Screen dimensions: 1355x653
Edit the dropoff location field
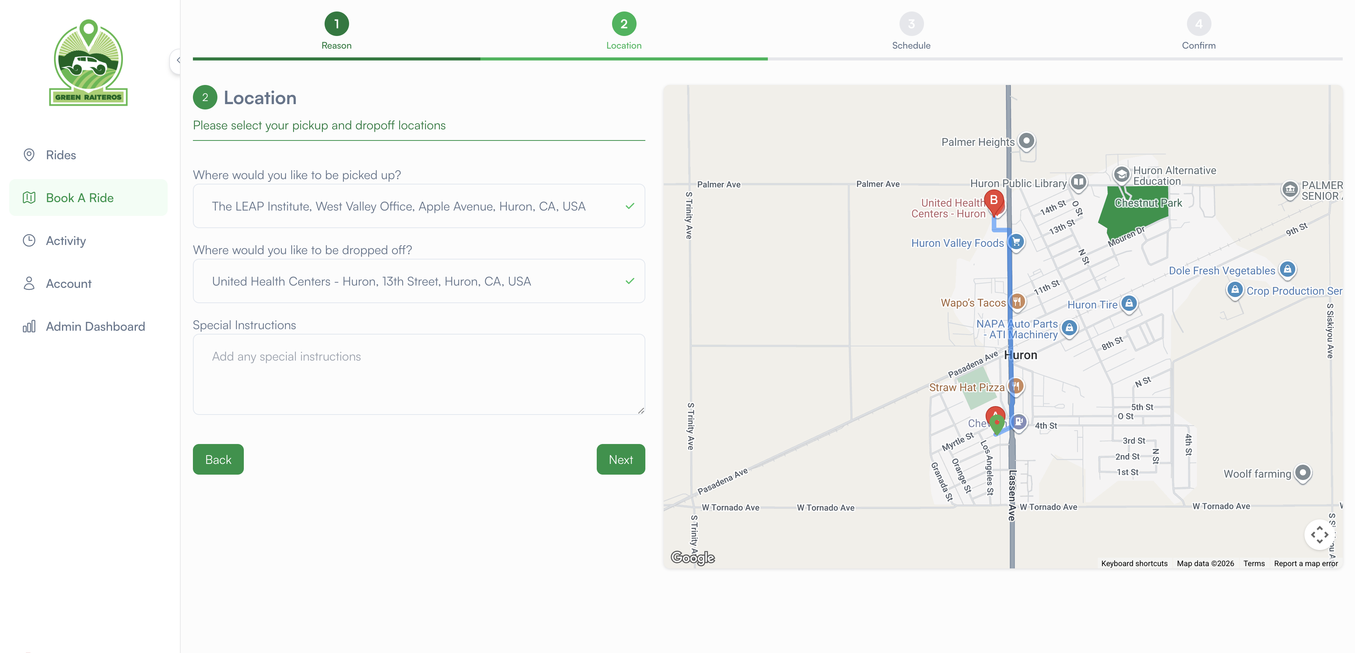410,281
